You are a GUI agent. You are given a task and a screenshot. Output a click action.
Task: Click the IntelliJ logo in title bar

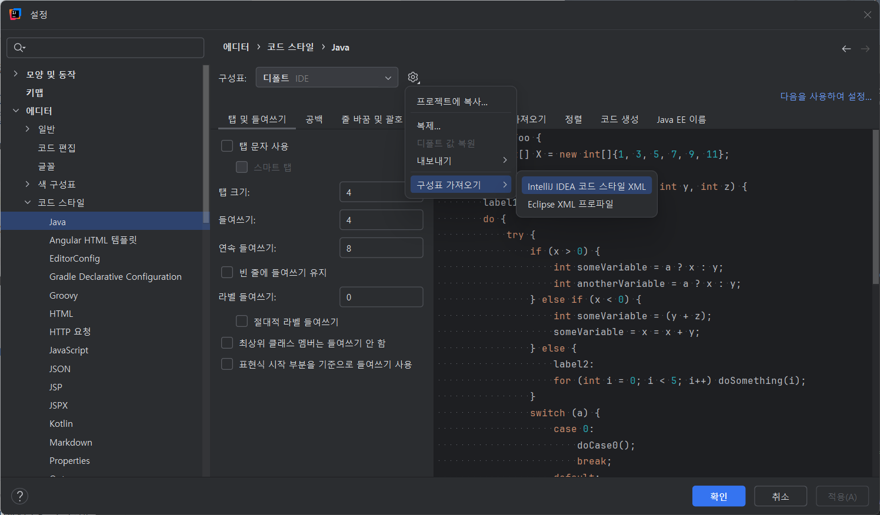[15, 14]
